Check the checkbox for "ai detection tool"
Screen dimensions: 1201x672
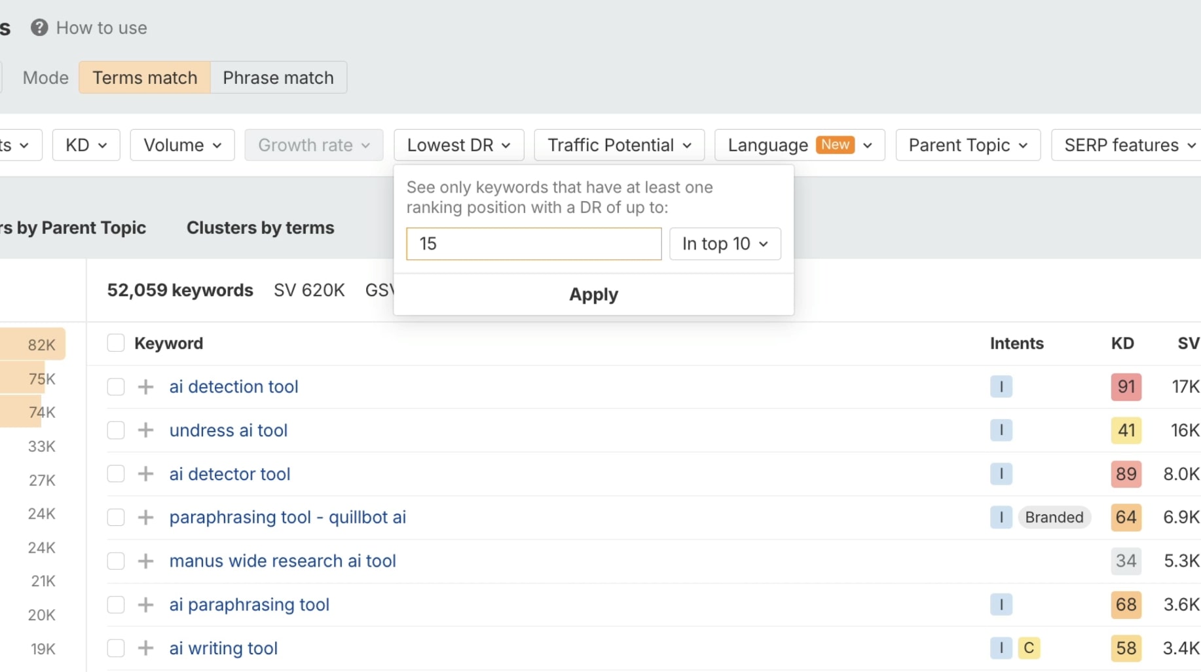115,386
